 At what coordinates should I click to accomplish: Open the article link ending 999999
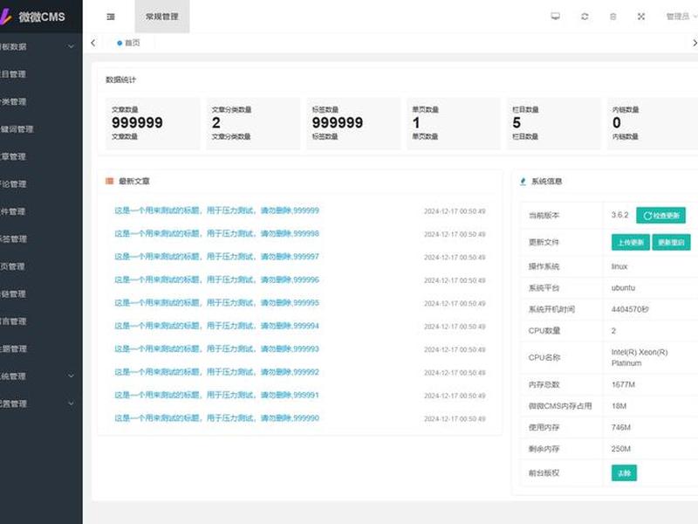[x=216, y=210]
